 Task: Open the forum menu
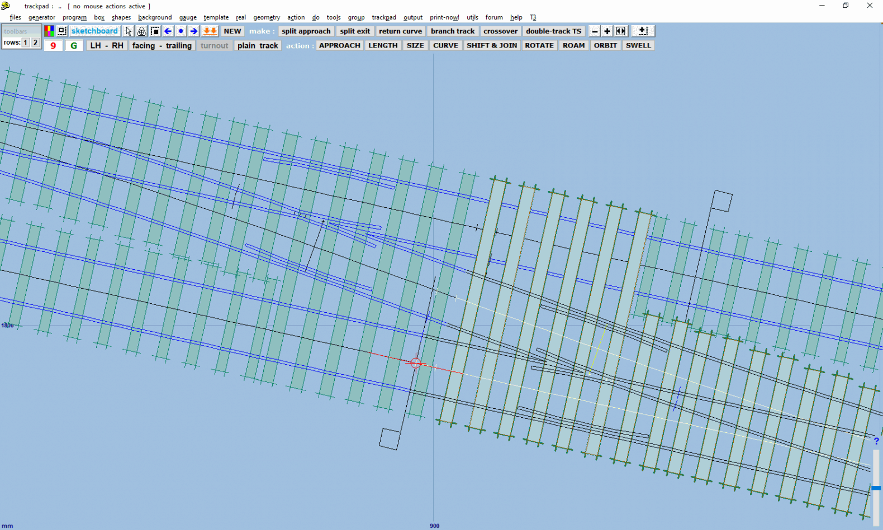494,17
